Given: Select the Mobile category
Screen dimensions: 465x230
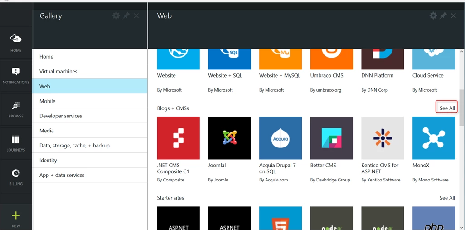Looking at the screenshot, I should 90,101.
